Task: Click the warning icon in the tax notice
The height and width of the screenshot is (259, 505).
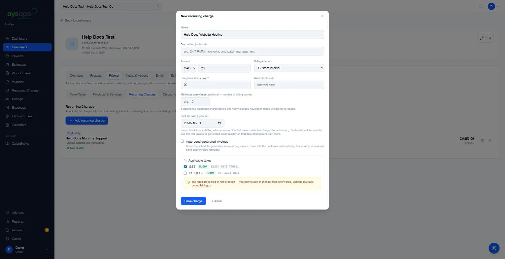Action: click(188, 182)
